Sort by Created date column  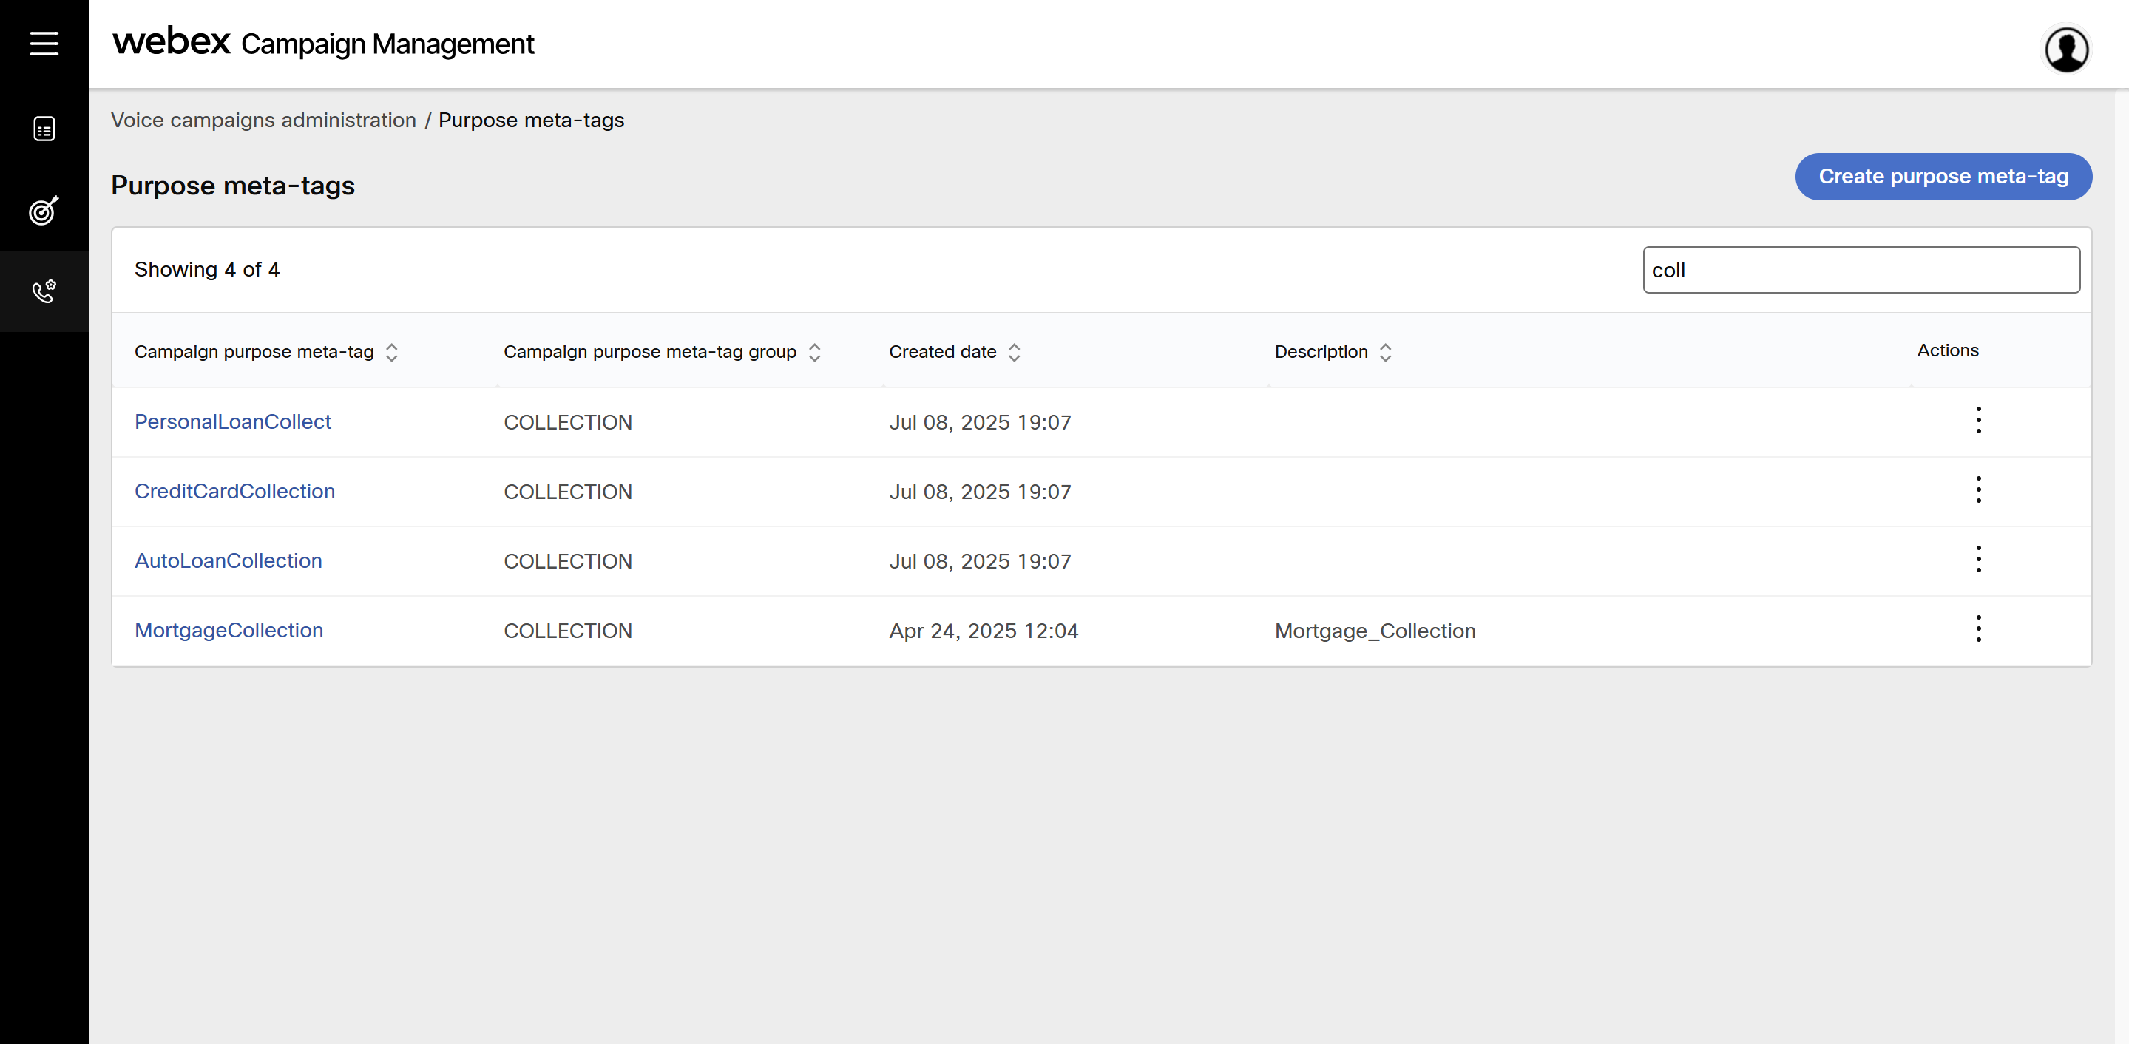pyautogui.click(x=1014, y=353)
